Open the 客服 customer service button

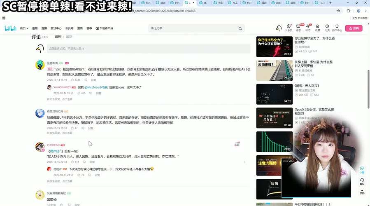point(362,181)
